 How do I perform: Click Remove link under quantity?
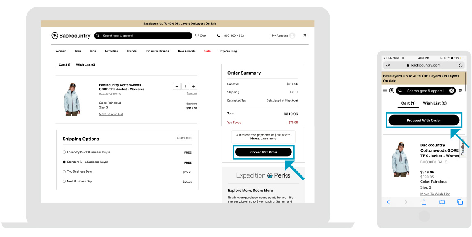(192, 93)
